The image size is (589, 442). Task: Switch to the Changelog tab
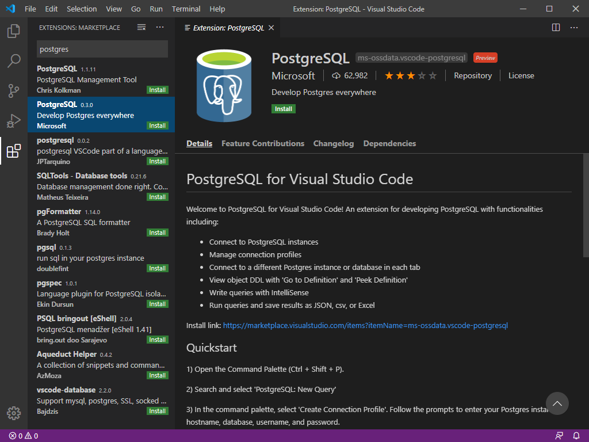click(x=333, y=143)
